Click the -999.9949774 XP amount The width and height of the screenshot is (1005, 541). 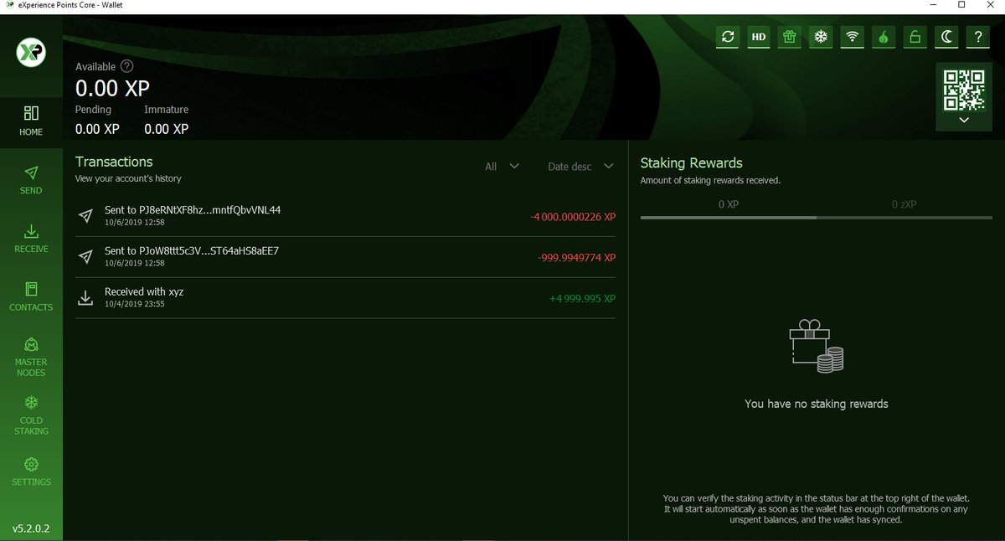[576, 258]
